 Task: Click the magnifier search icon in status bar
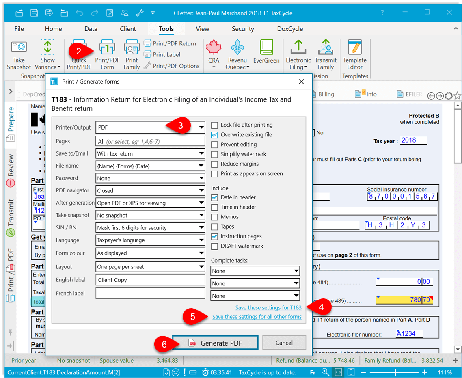pyautogui.click(x=325, y=372)
